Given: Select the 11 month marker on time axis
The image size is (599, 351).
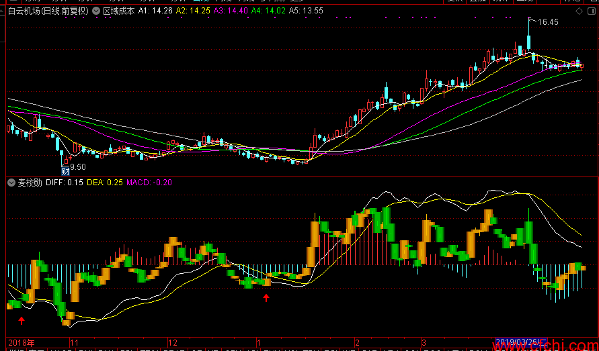Looking at the screenshot, I should [x=75, y=342].
